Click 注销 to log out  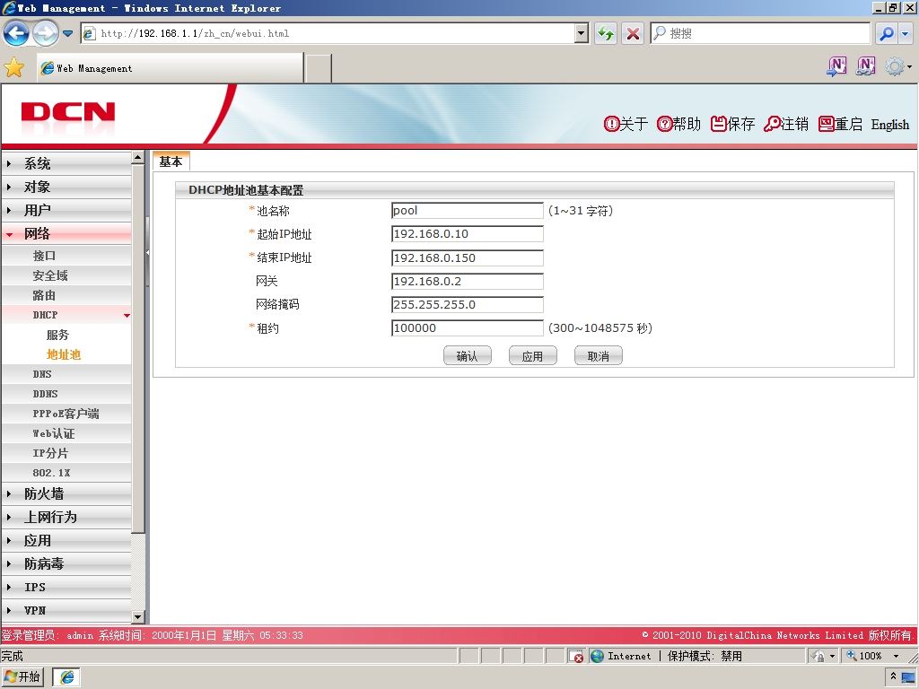[x=786, y=124]
